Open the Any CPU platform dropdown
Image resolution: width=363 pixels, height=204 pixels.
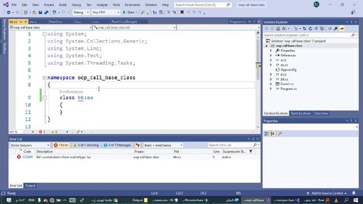point(106,12)
